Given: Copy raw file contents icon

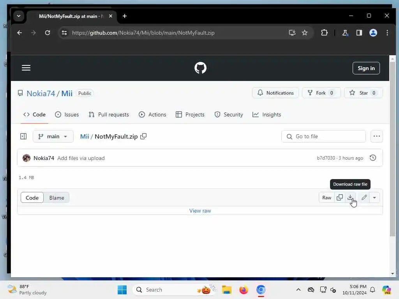Looking at the screenshot, I should tap(340, 197).
